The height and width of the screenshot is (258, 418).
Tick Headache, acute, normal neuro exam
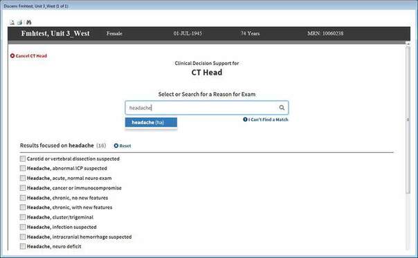tap(23, 178)
